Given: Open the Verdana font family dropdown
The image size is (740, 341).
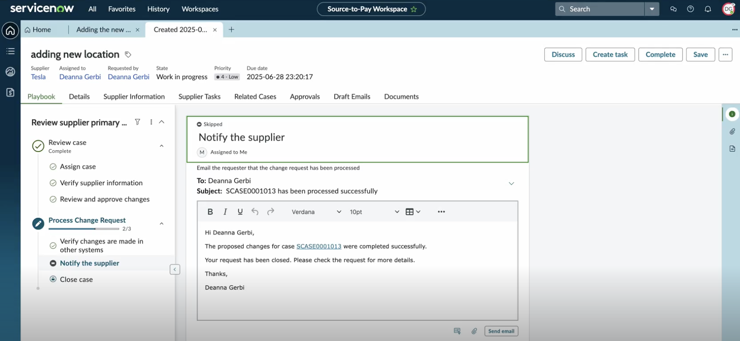Looking at the screenshot, I should 316,212.
